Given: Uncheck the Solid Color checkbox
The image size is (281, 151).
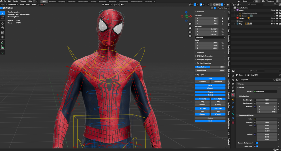Looking at the screenshot, I should pos(257,146).
